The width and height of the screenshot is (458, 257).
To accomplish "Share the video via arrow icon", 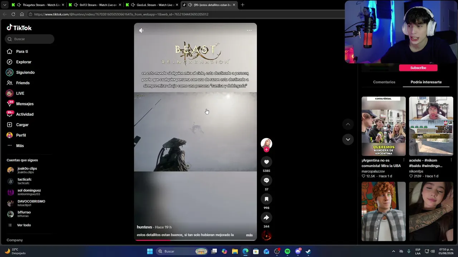I will 266,218.
